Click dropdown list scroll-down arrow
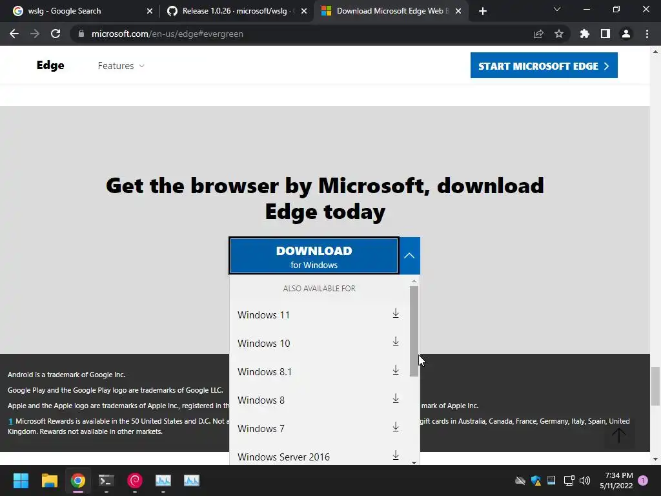661x496 pixels. [x=414, y=462]
